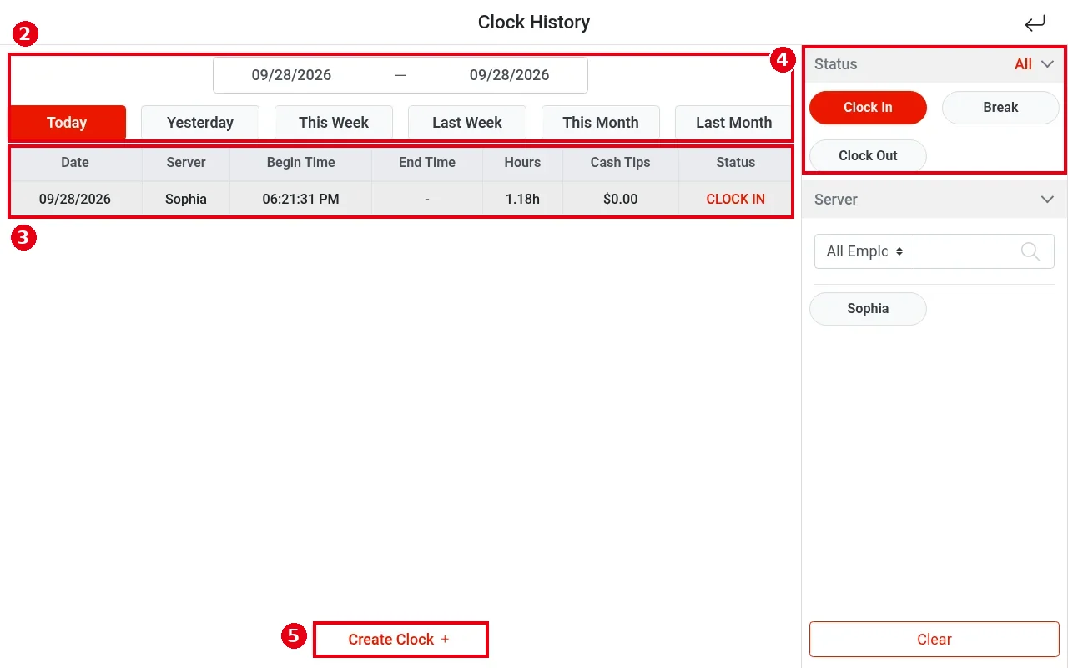Toggle the Break status filter
The width and height of the screenshot is (1068, 668).
[1000, 107]
